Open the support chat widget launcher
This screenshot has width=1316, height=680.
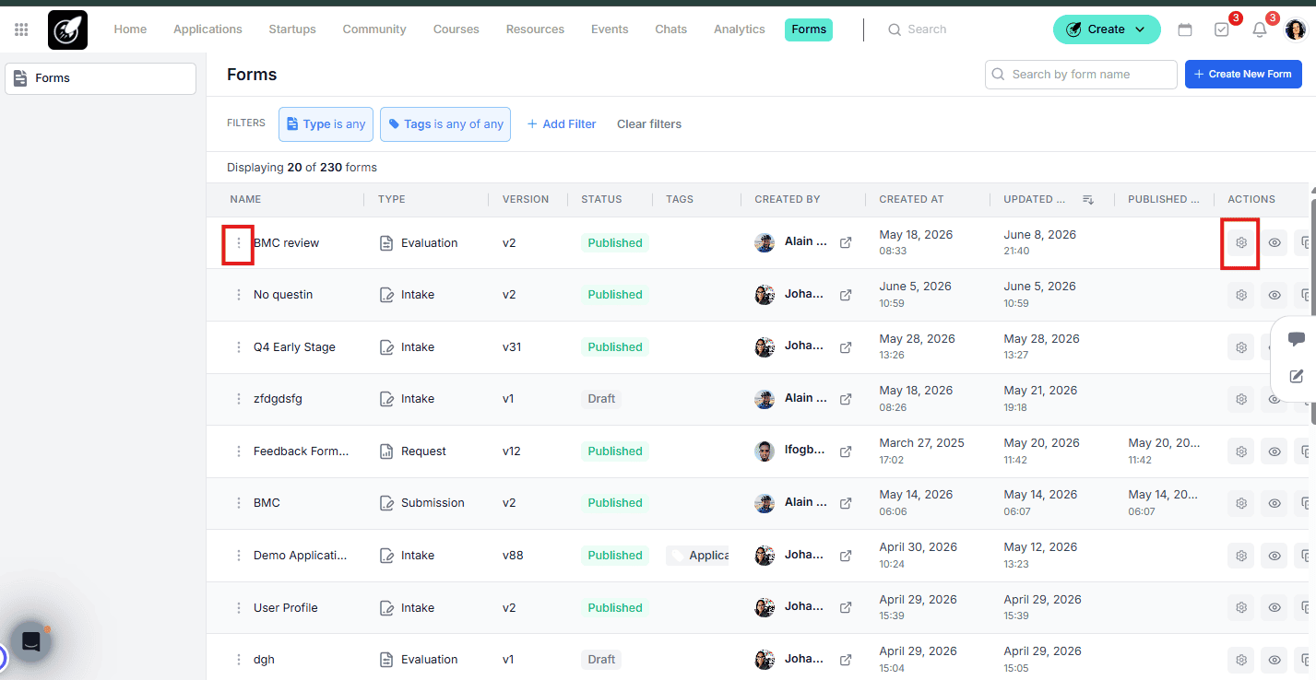pyautogui.click(x=31, y=641)
